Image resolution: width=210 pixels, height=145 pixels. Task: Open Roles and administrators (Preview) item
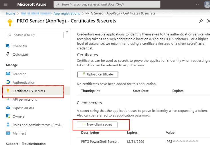37,125
